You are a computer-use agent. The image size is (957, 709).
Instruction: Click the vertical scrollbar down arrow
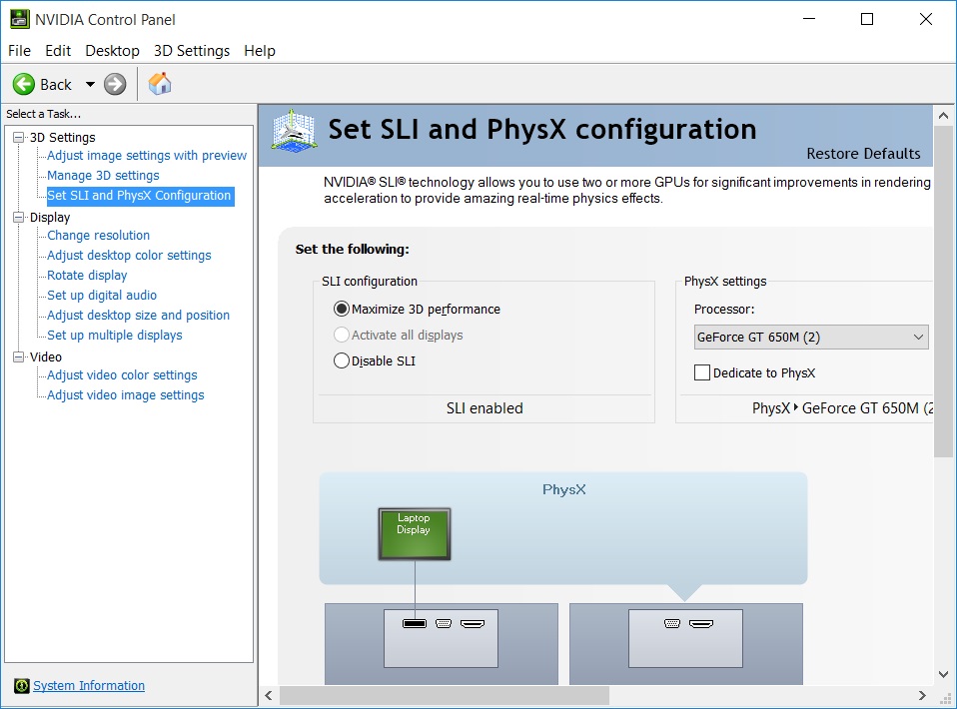(x=944, y=674)
